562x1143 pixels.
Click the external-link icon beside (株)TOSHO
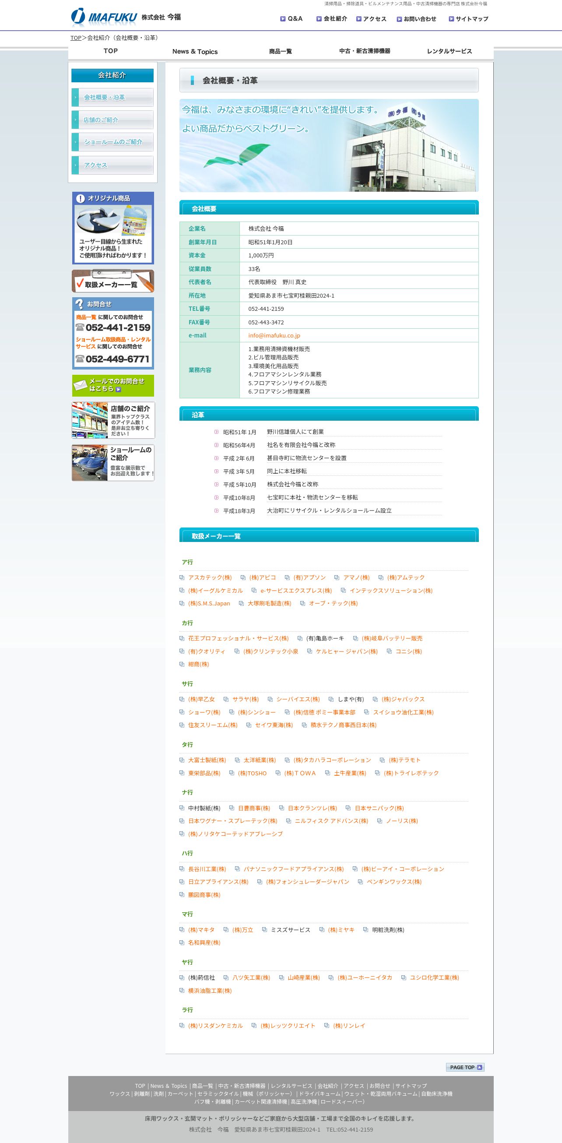[x=232, y=773]
